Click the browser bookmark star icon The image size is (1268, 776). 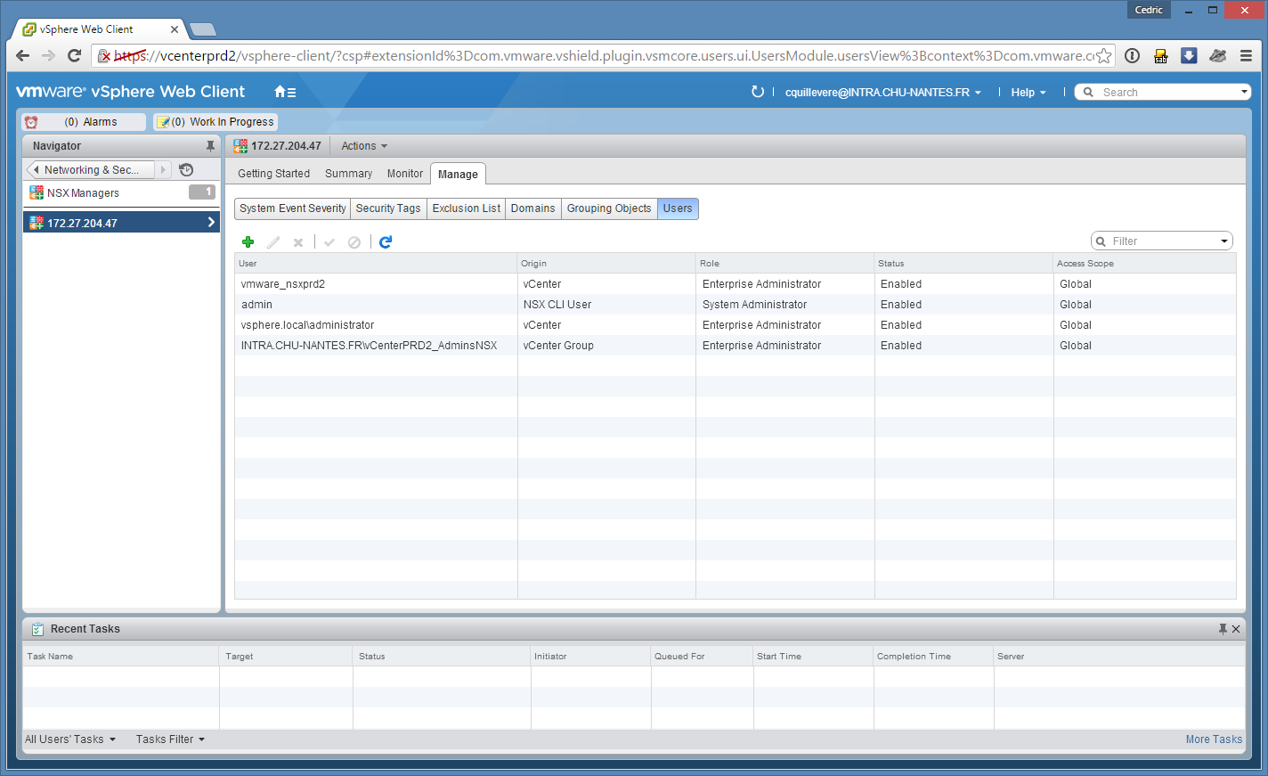click(x=1104, y=56)
